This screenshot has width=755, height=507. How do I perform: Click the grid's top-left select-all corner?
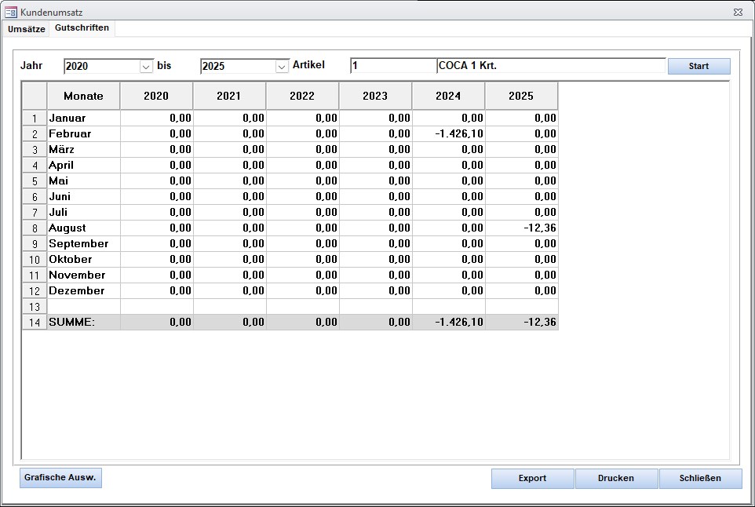(x=35, y=96)
